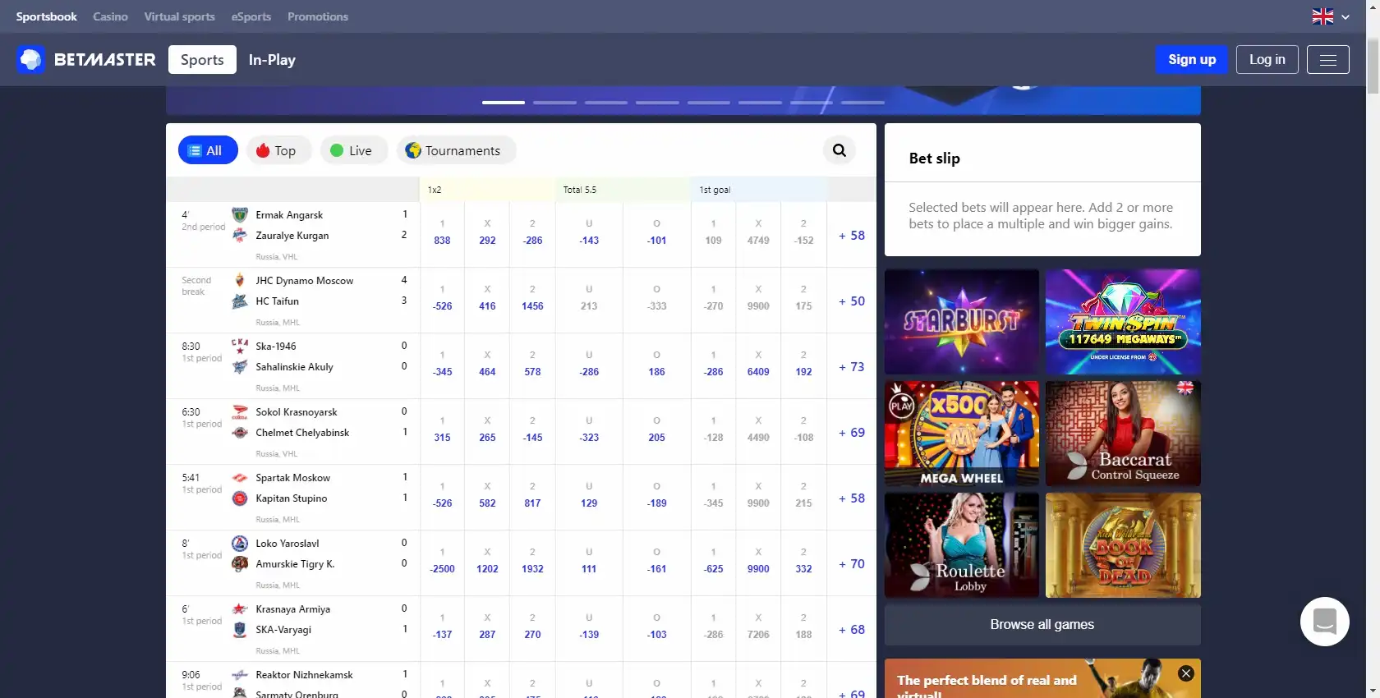Open Virtual sports in top menu

(x=179, y=16)
